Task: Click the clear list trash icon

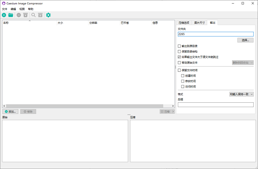Action: (25, 15)
